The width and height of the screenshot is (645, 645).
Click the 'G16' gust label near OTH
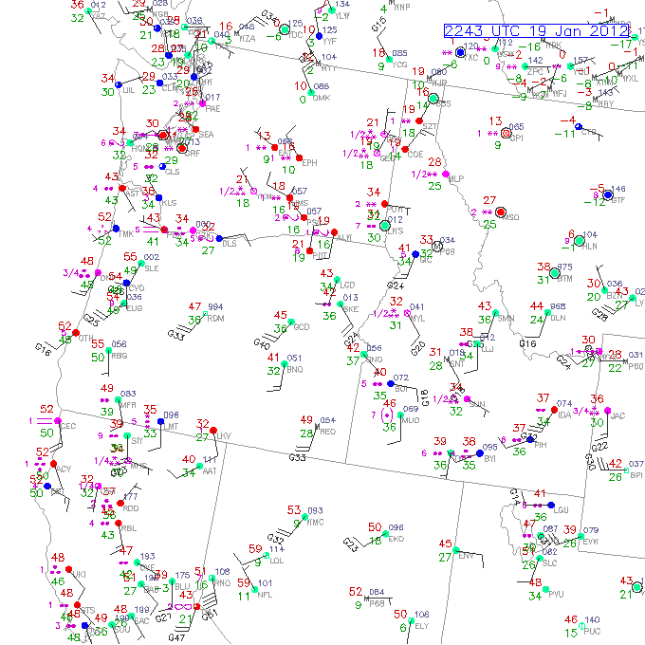(43, 349)
